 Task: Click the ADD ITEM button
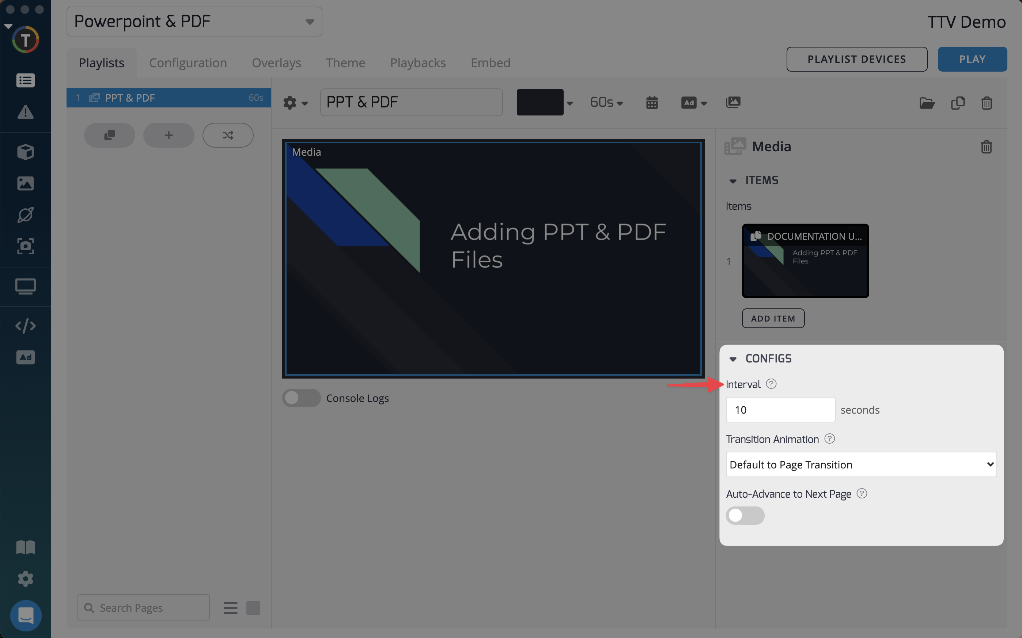pyautogui.click(x=773, y=319)
